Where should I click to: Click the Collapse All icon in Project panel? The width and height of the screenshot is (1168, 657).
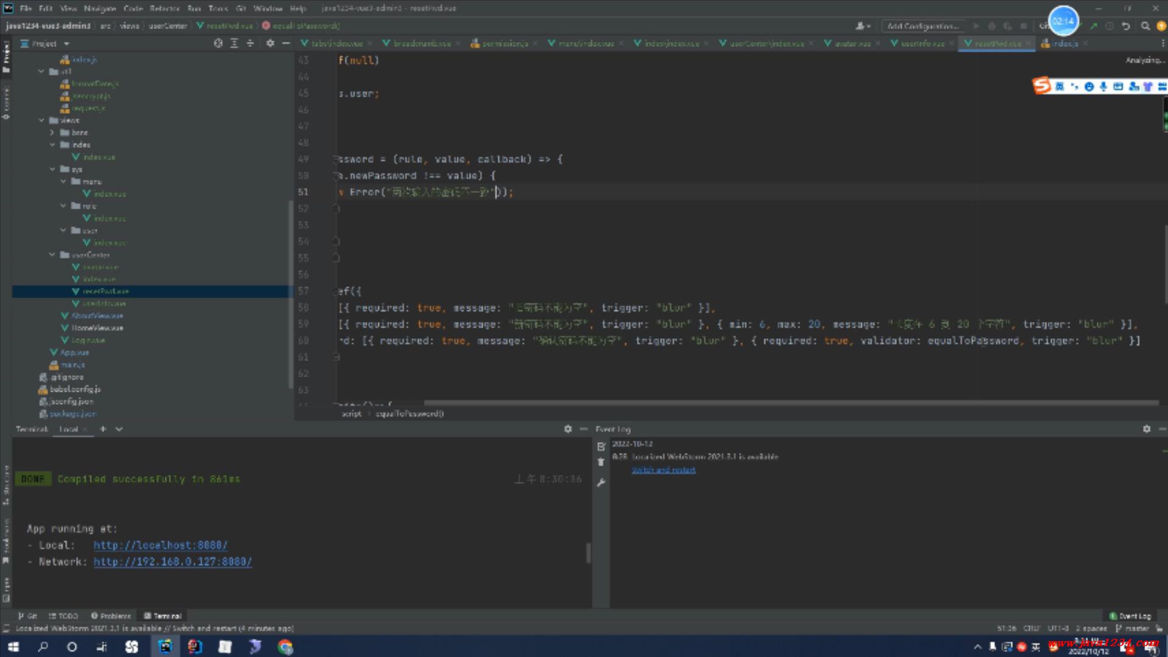tap(250, 43)
